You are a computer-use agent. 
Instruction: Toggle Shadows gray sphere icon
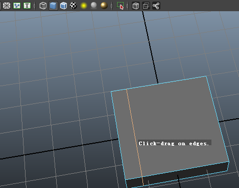93,6
